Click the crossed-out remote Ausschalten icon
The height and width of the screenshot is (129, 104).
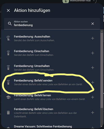tap(8, 38)
